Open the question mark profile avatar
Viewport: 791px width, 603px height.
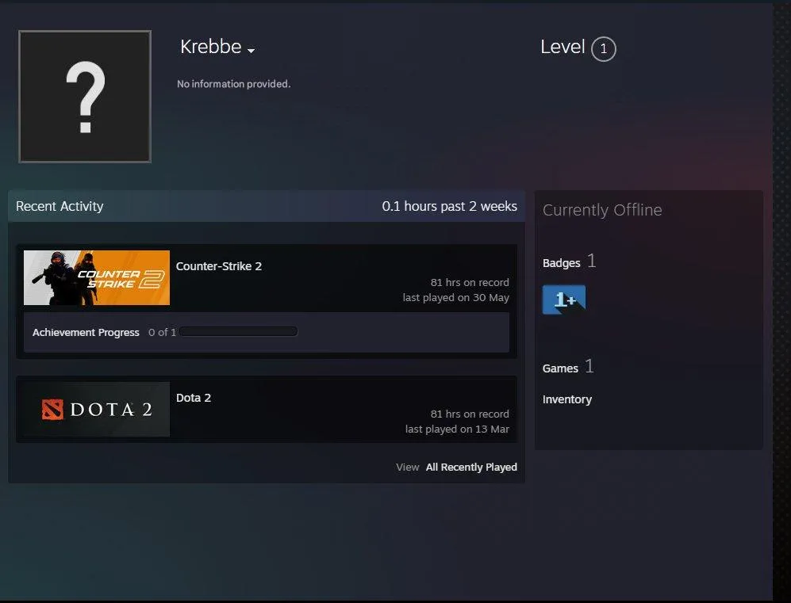click(84, 96)
